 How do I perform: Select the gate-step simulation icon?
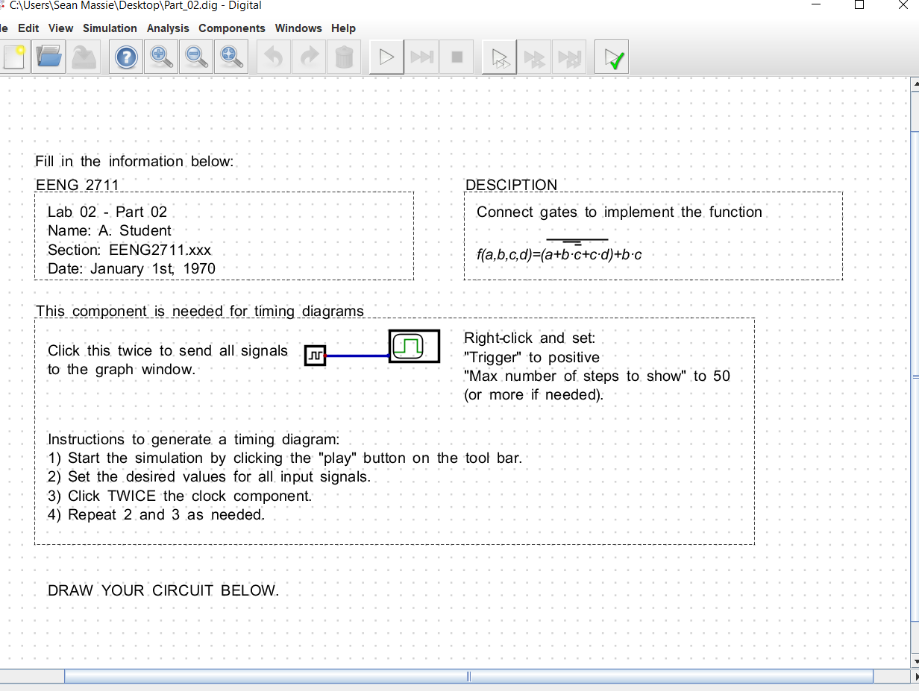(498, 56)
